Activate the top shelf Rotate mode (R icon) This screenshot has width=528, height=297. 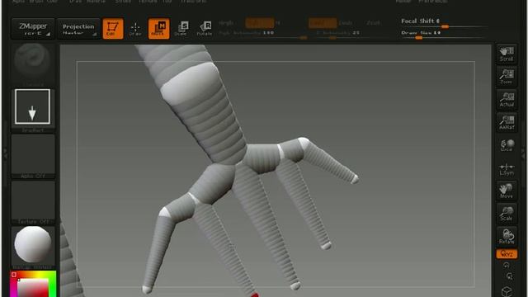point(205,29)
